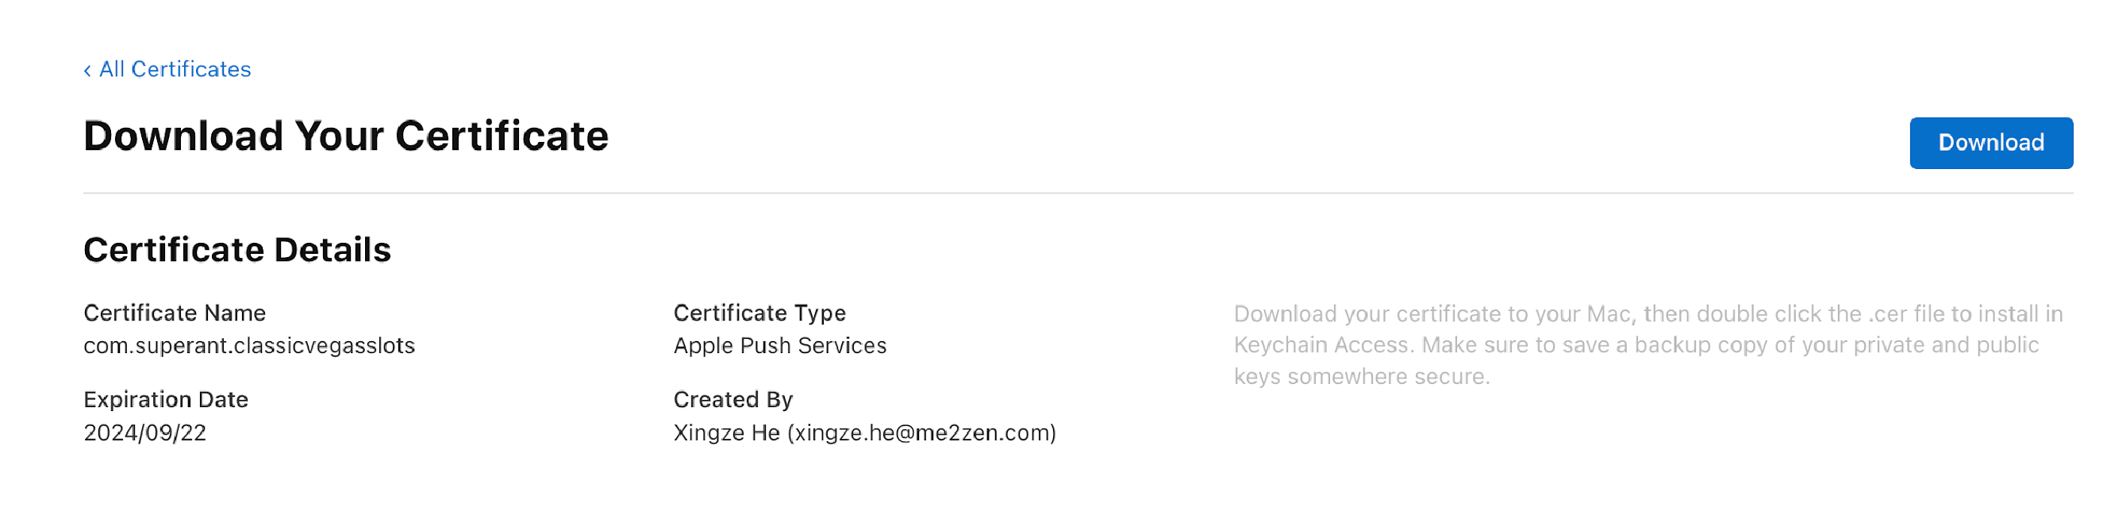
Task: Click the xingze.he@me2zen.com email address
Action: [x=921, y=433]
